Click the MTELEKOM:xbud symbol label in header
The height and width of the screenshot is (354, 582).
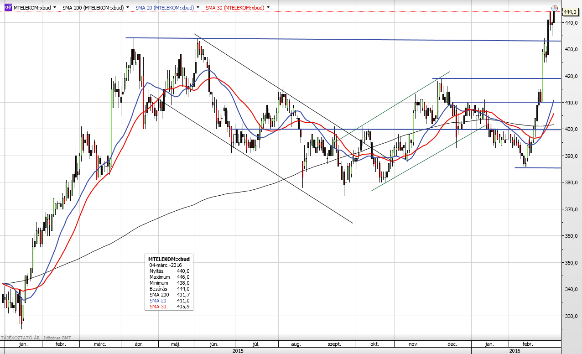pos(32,8)
